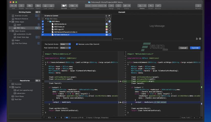The image size is (211, 122).
Task: Click the EOL status bar button
Action: [x=50, y=117]
